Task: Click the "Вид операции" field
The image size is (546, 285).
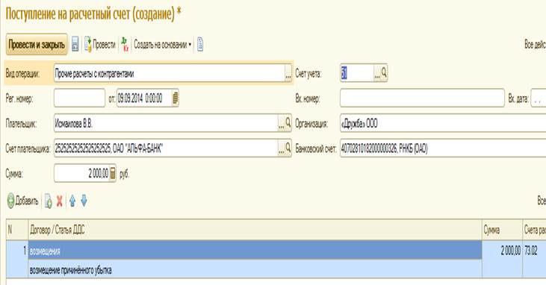Action: pyautogui.click(x=170, y=73)
